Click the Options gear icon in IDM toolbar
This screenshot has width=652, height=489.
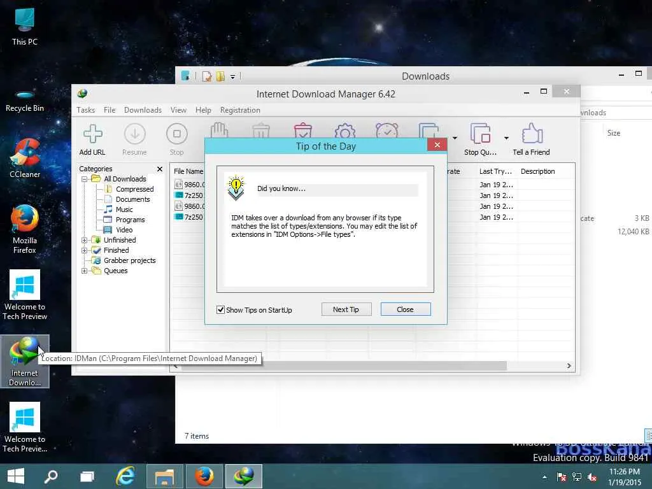(x=344, y=131)
